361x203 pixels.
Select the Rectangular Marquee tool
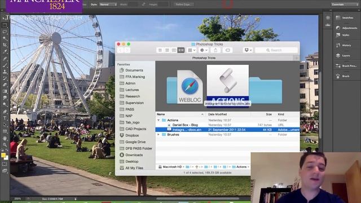click(x=5, y=25)
